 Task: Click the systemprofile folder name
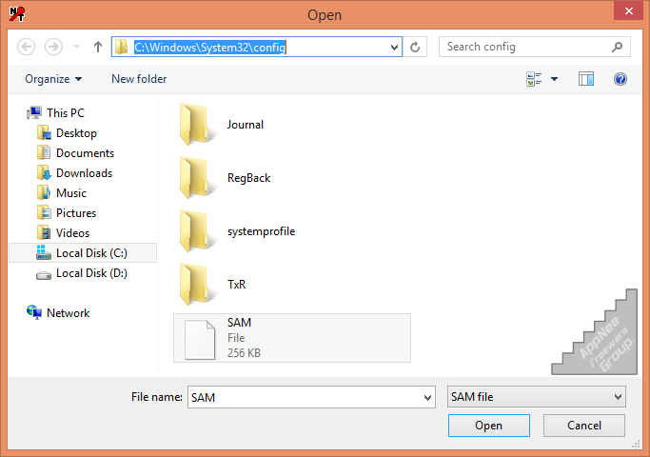click(x=261, y=231)
